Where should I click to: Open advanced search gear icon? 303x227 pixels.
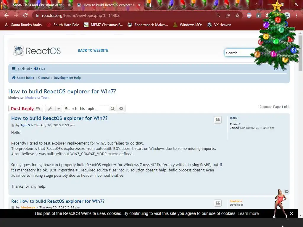click(121, 108)
